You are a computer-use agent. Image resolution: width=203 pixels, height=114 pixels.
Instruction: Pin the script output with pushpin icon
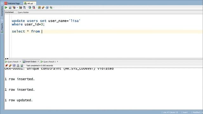pyautogui.click(x=6, y=66)
